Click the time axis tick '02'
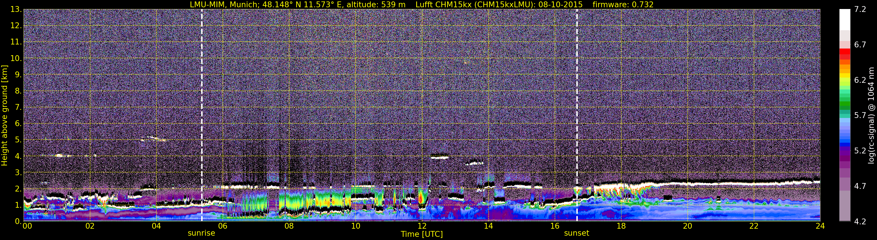 [x=90, y=226]
